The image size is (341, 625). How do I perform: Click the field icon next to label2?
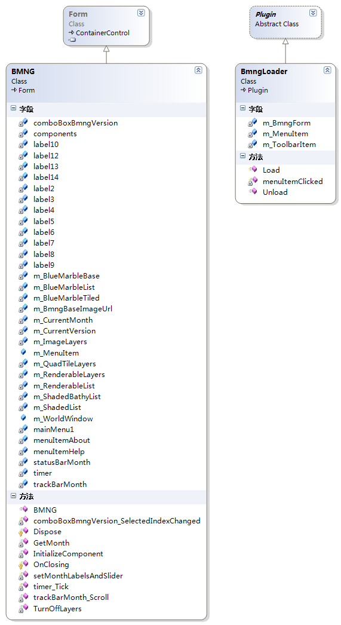(23, 188)
